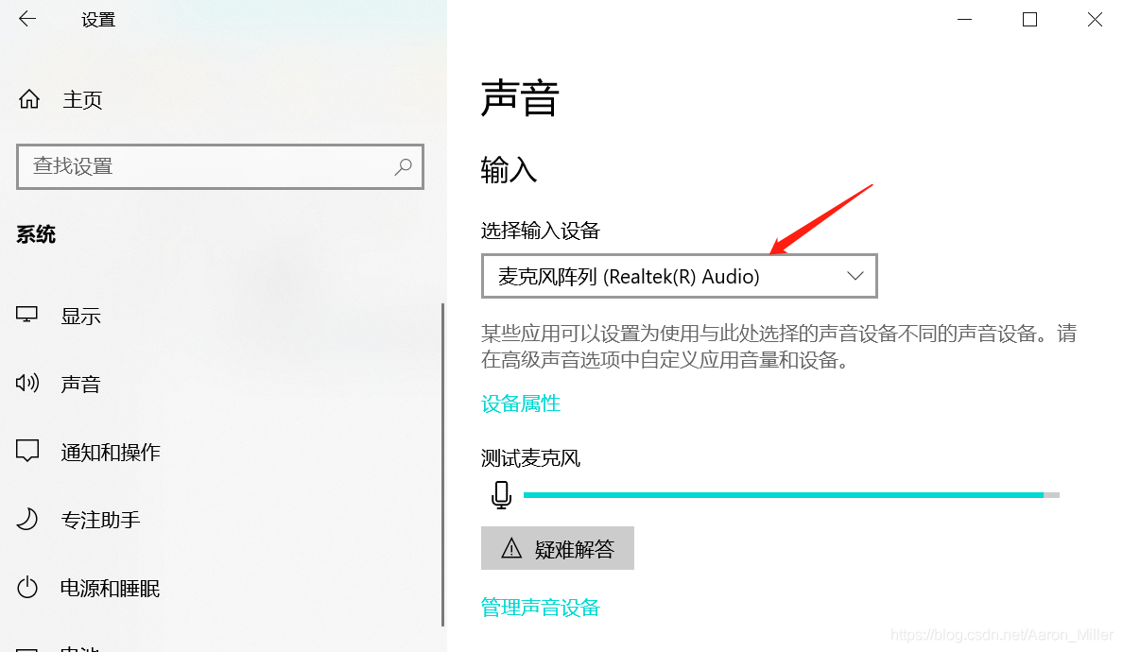Click the Home house icon
The image size is (1123, 652).
tap(28, 99)
